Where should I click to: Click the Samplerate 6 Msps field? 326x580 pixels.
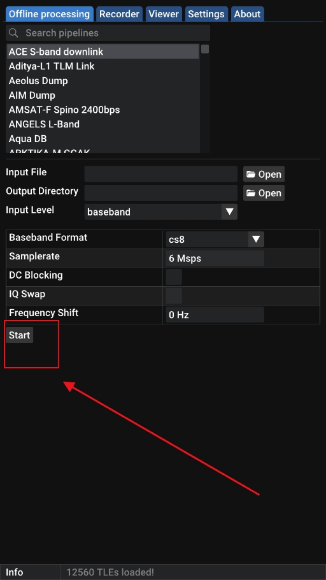click(x=215, y=258)
